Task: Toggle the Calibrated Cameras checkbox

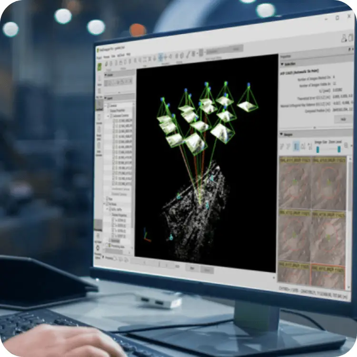Action: 111,116
